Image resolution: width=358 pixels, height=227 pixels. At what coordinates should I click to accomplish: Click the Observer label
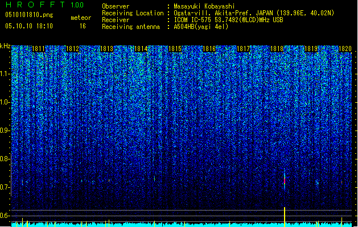[116, 6]
